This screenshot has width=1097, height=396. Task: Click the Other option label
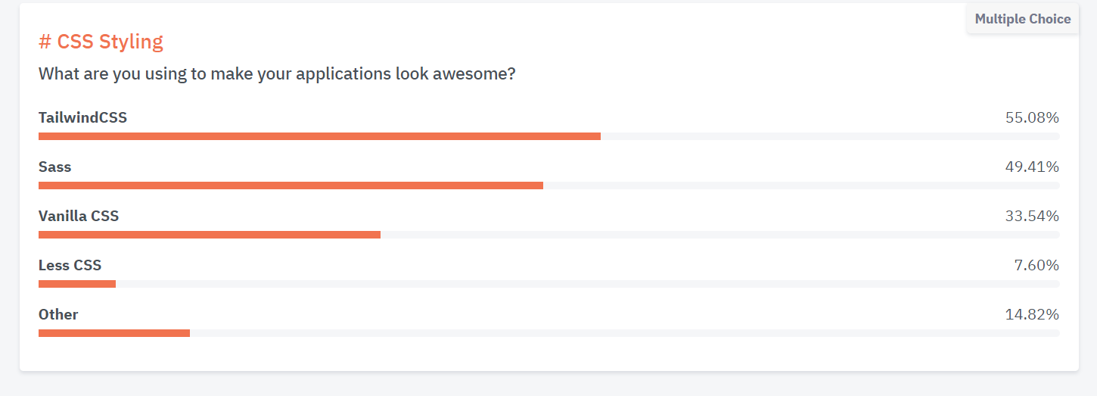58,314
